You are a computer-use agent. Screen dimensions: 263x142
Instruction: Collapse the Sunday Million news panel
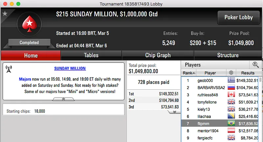63,99
